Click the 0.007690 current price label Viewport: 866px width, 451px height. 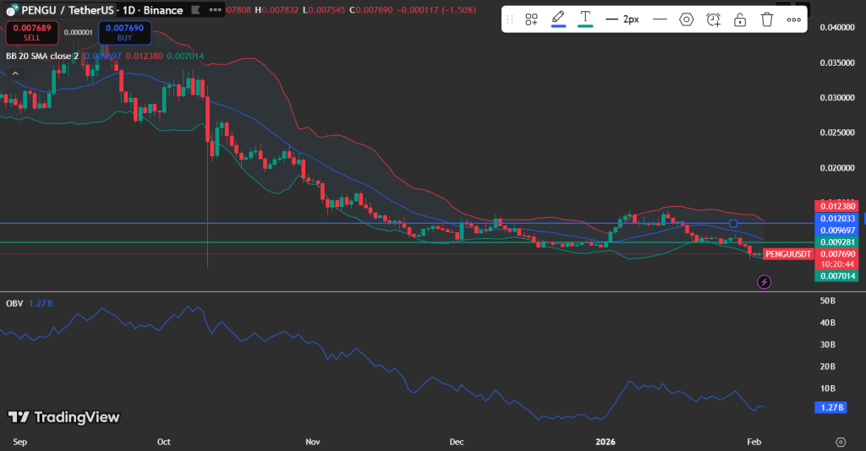coord(836,254)
